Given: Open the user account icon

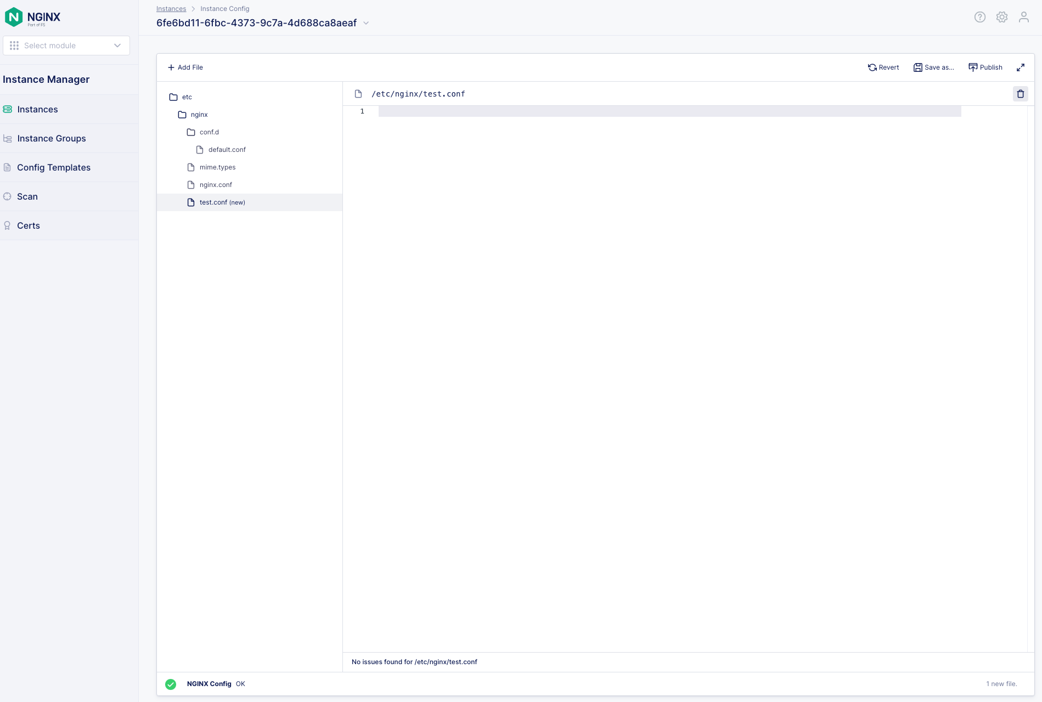Looking at the screenshot, I should 1024,17.
